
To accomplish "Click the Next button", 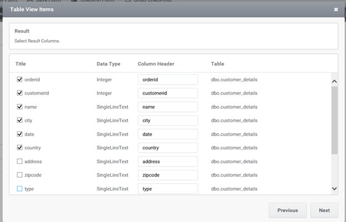I will pos(324,210).
